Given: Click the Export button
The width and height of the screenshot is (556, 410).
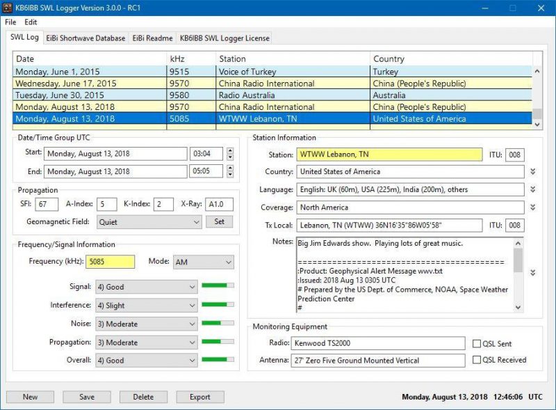Looking at the screenshot, I should (200, 397).
